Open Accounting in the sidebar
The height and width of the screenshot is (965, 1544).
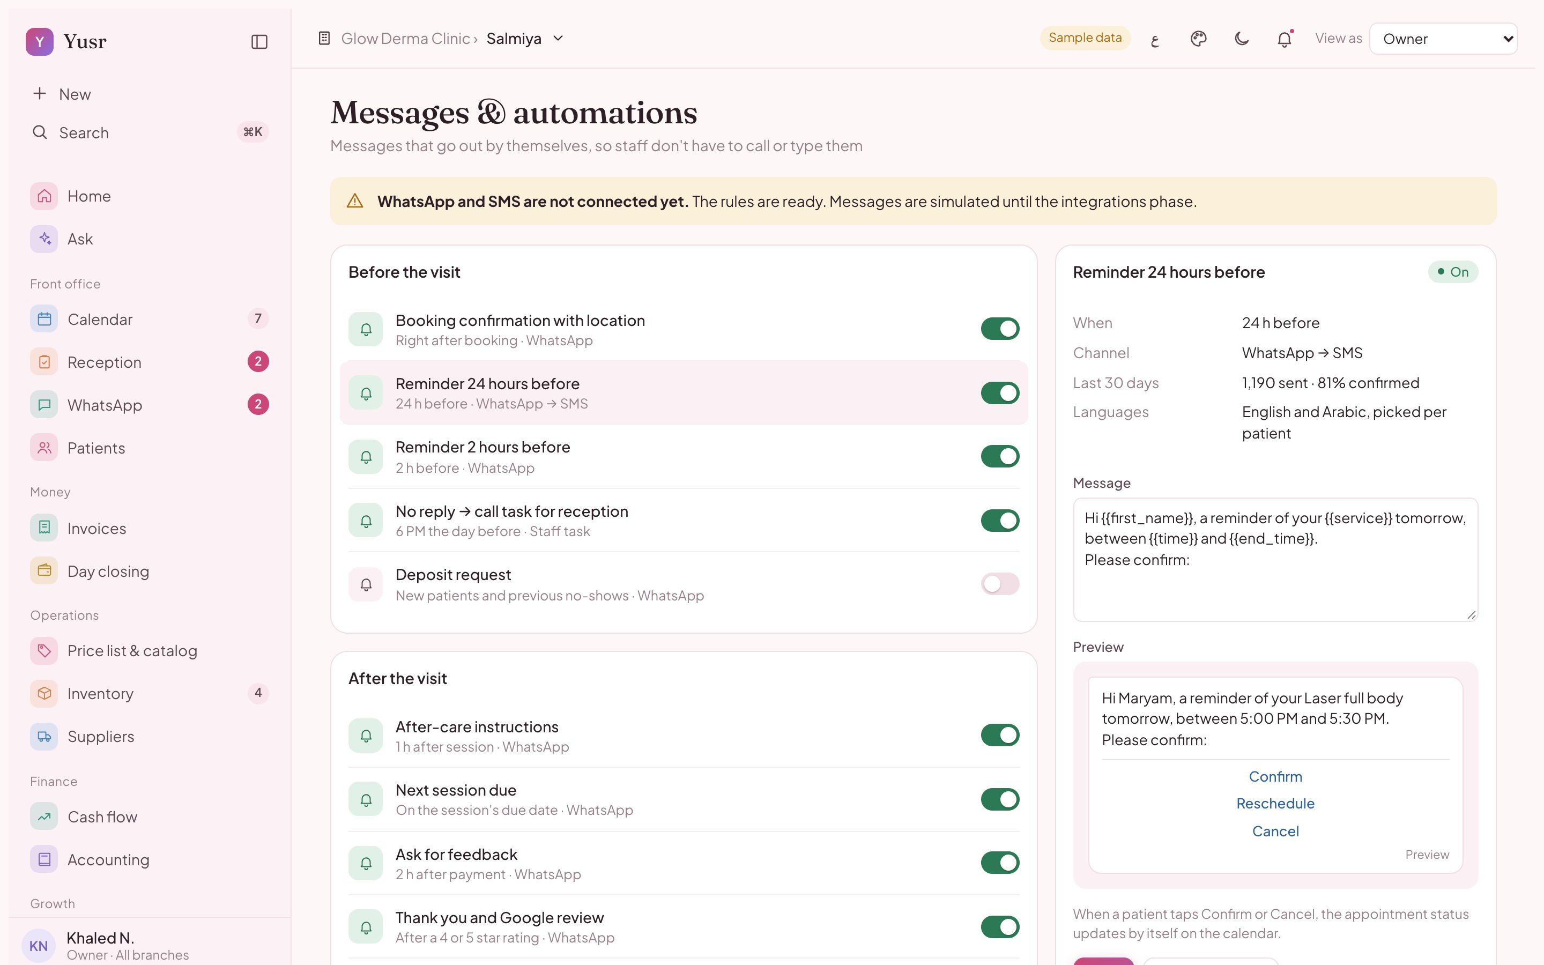[149, 860]
